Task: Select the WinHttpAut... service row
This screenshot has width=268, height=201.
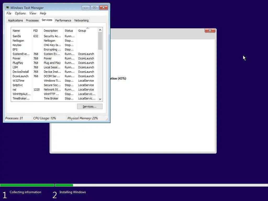Action: pyautogui.click(x=54, y=94)
